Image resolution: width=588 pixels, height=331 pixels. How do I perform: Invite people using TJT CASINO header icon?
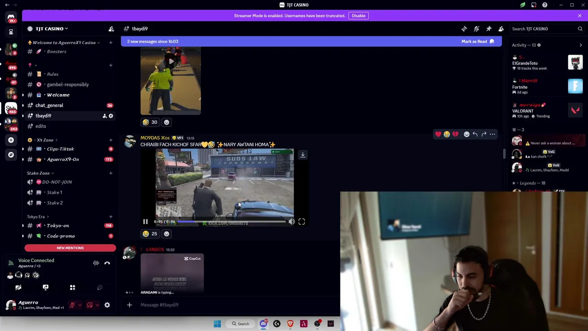111,29
